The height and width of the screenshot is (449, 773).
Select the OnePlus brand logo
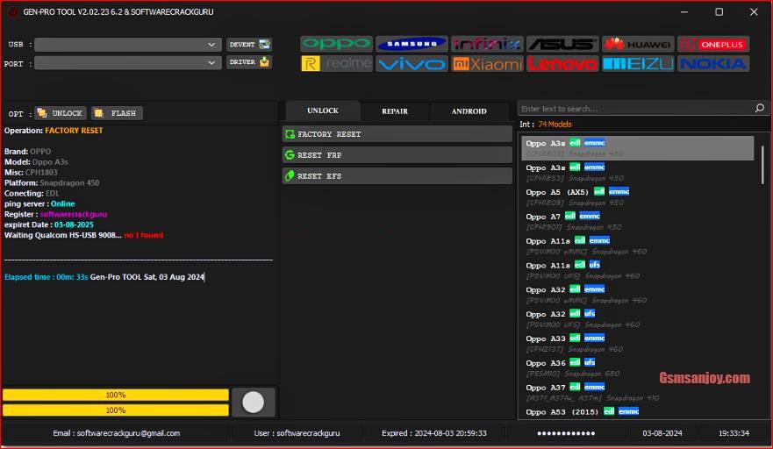[x=713, y=45]
